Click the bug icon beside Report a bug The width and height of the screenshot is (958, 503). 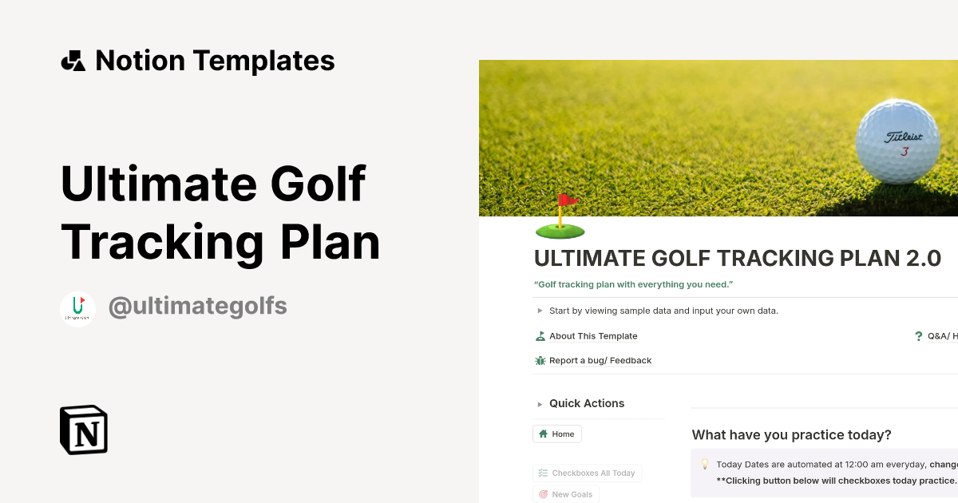point(540,360)
